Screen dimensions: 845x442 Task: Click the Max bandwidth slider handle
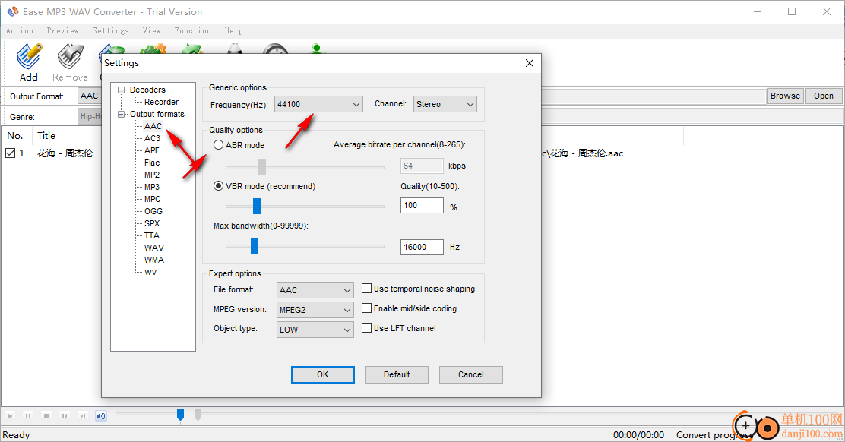(255, 245)
